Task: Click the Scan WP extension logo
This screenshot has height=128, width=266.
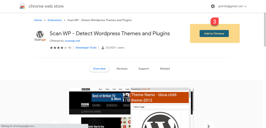Action: click(x=40, y=36)
